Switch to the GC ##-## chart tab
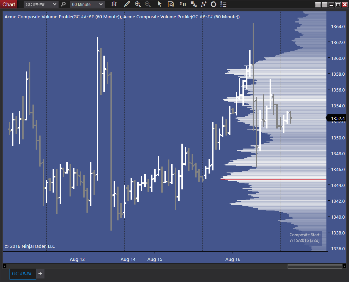 [22, 274]
